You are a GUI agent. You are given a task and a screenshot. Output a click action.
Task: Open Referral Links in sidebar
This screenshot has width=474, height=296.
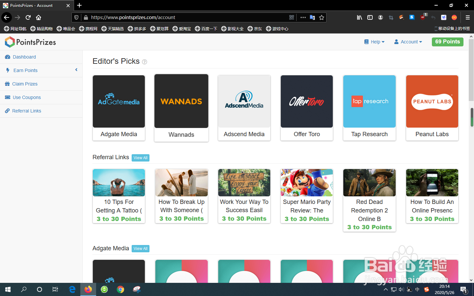pos(41,111)
